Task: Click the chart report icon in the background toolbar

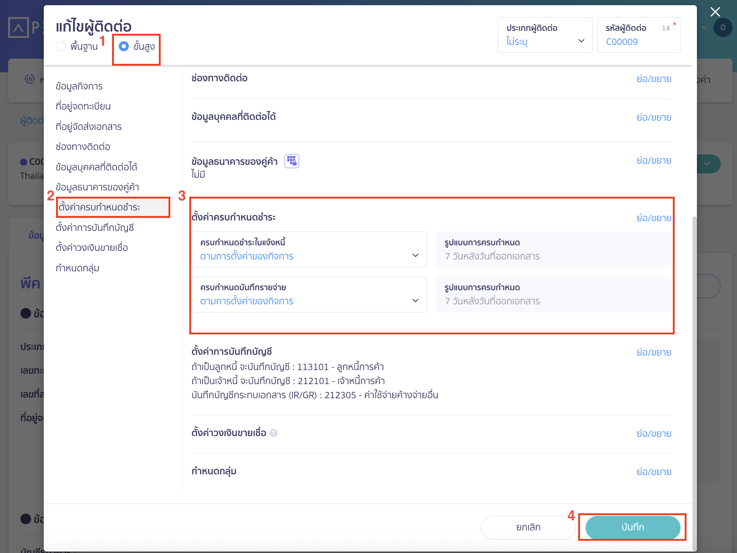Action: point(30,79)
